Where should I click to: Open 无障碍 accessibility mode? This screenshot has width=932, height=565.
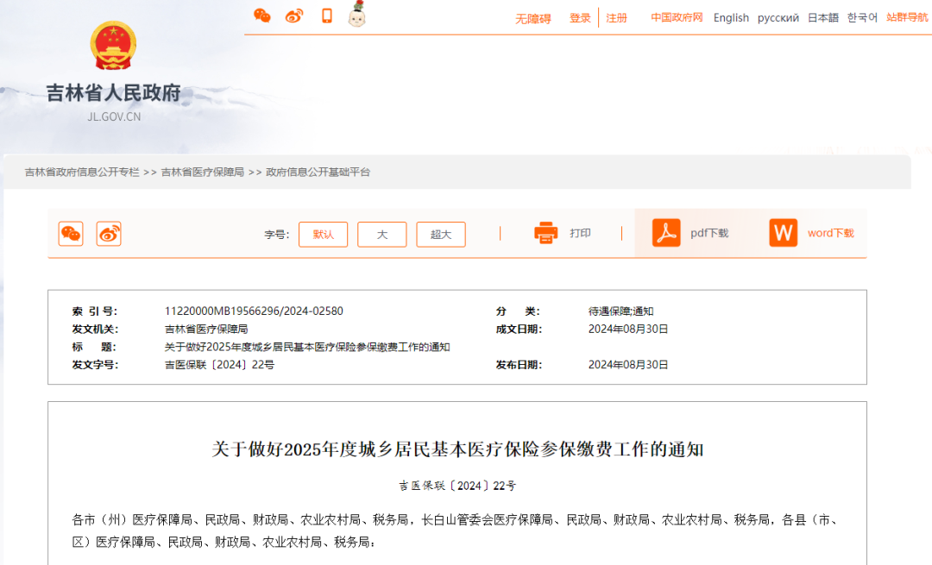pyautogui.click(x=532, y=18)
